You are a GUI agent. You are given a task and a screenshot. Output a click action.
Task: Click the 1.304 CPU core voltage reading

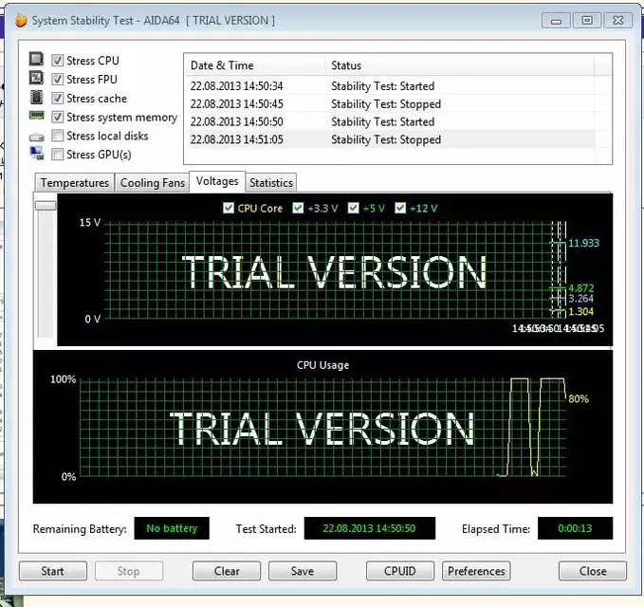[x=580, y=311]
